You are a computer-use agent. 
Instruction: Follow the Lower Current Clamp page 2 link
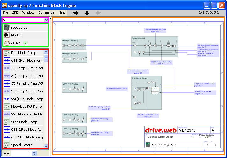click(x=101, y=120)
